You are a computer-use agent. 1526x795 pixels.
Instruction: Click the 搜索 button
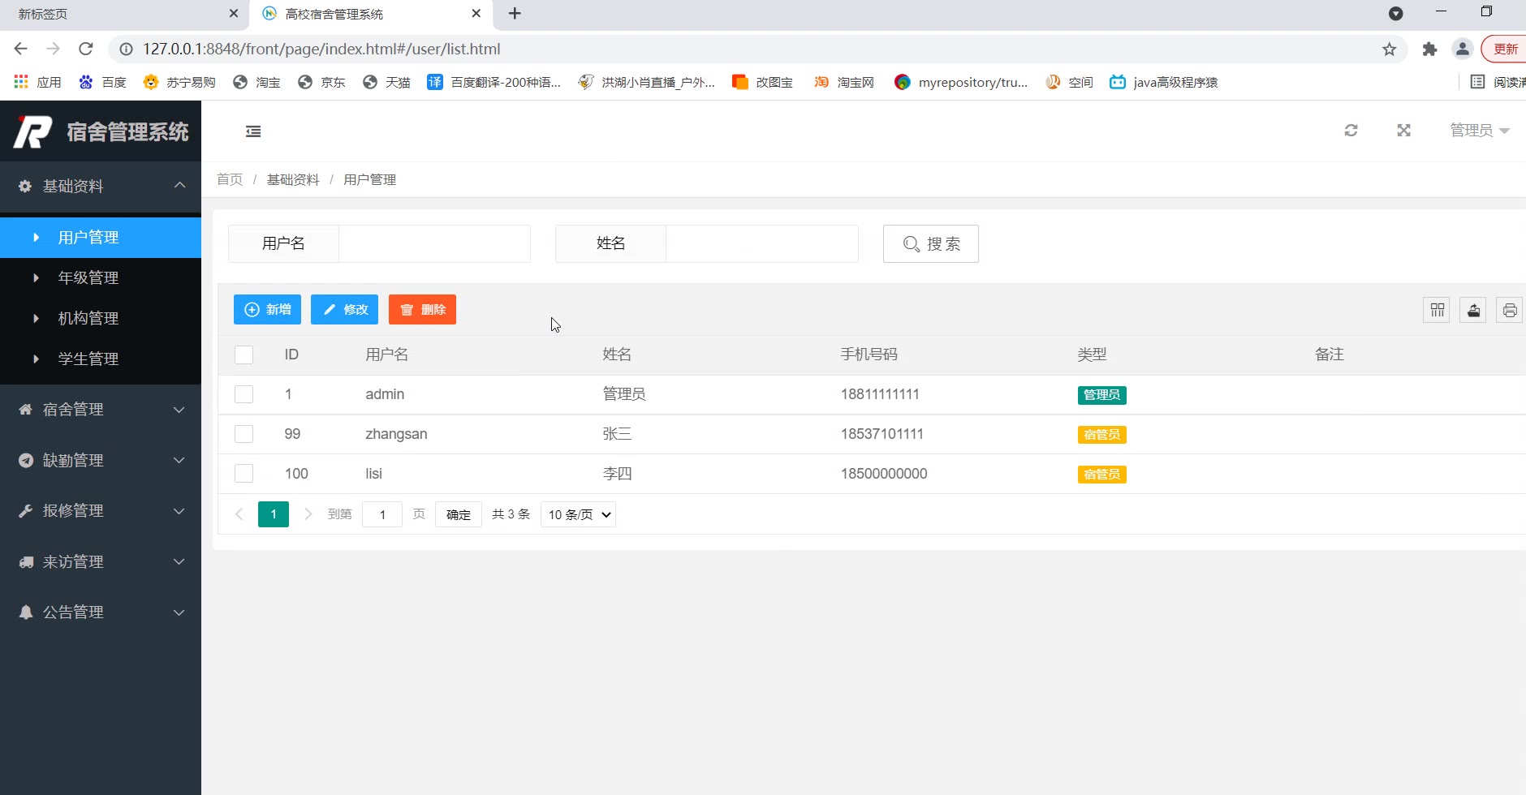(x=930, y=243)
